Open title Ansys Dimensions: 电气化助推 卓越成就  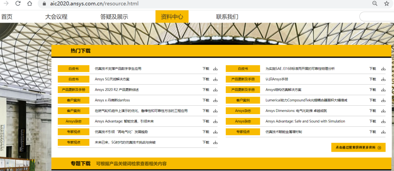pos(296,111)
